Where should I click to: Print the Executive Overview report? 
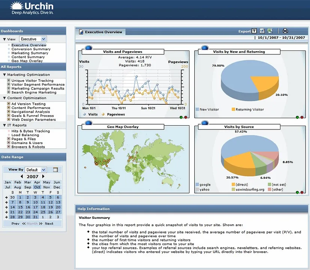[x=285, y=31]
